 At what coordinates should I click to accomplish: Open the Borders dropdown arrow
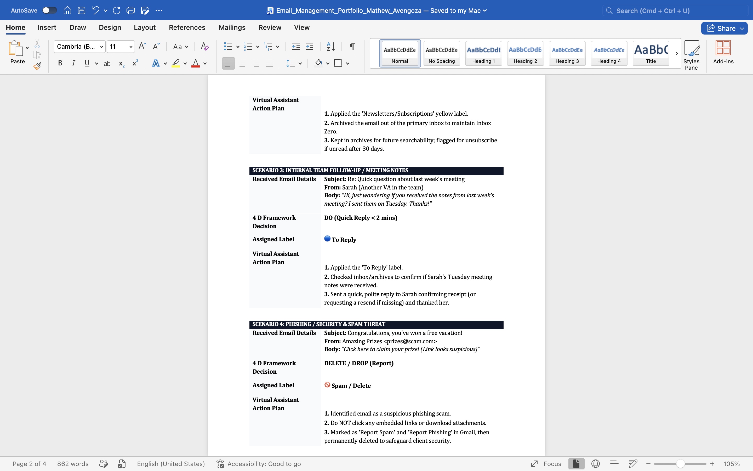[348, 64]
